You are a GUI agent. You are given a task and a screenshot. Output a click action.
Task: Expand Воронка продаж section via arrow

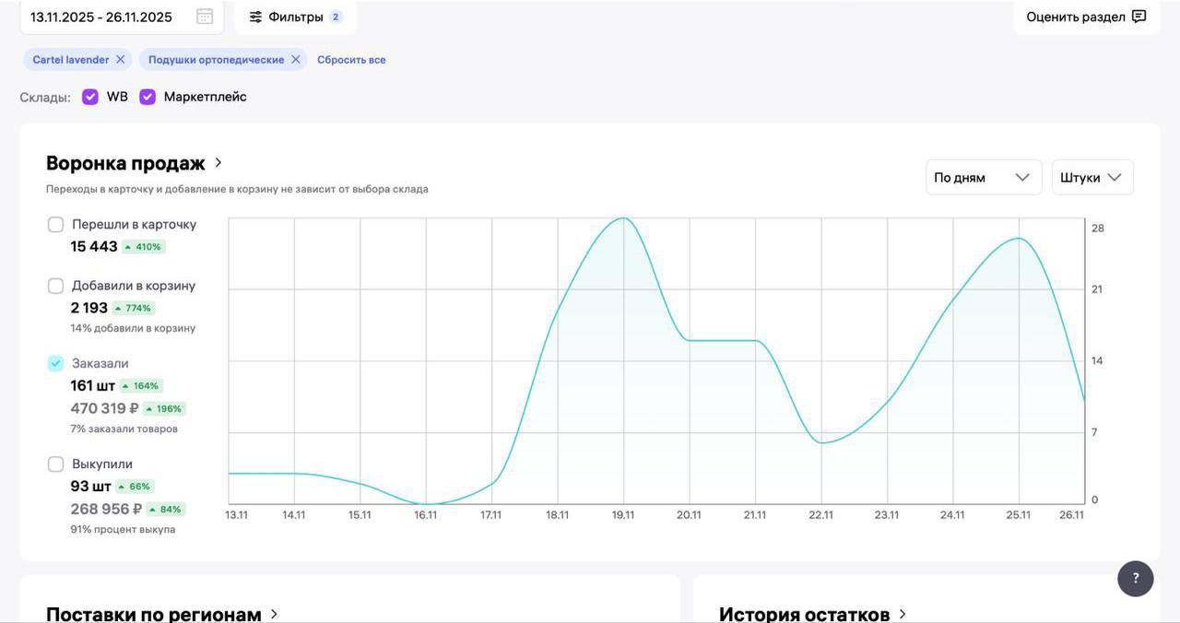(218, 163)
